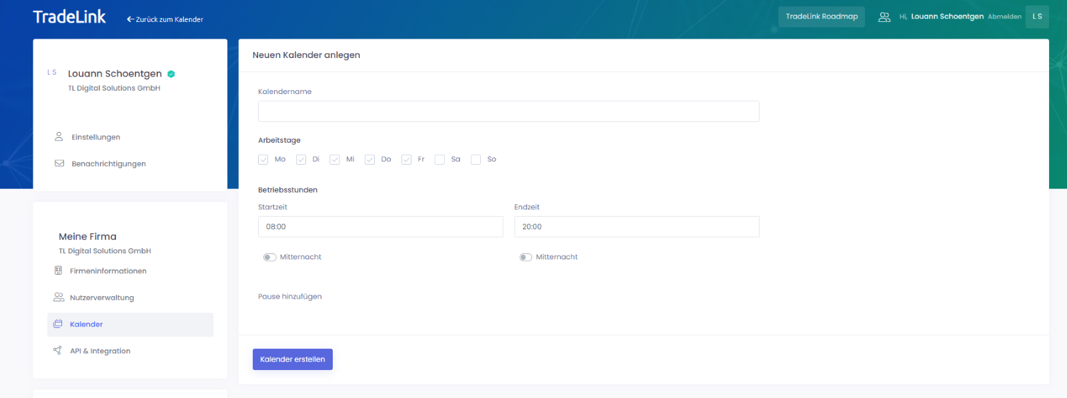Viewport: 1067px width, 398px height.
Task: Uncheck the Mo workday checkbox
Action: pyautogui.click(x=263, y=159)
